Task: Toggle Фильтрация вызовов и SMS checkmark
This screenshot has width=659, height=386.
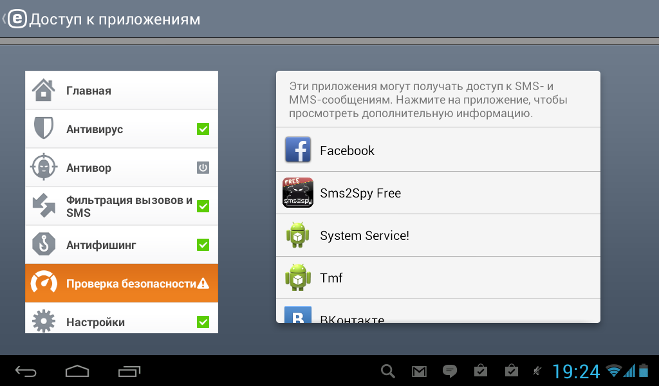Action: [x=203, y=207]
